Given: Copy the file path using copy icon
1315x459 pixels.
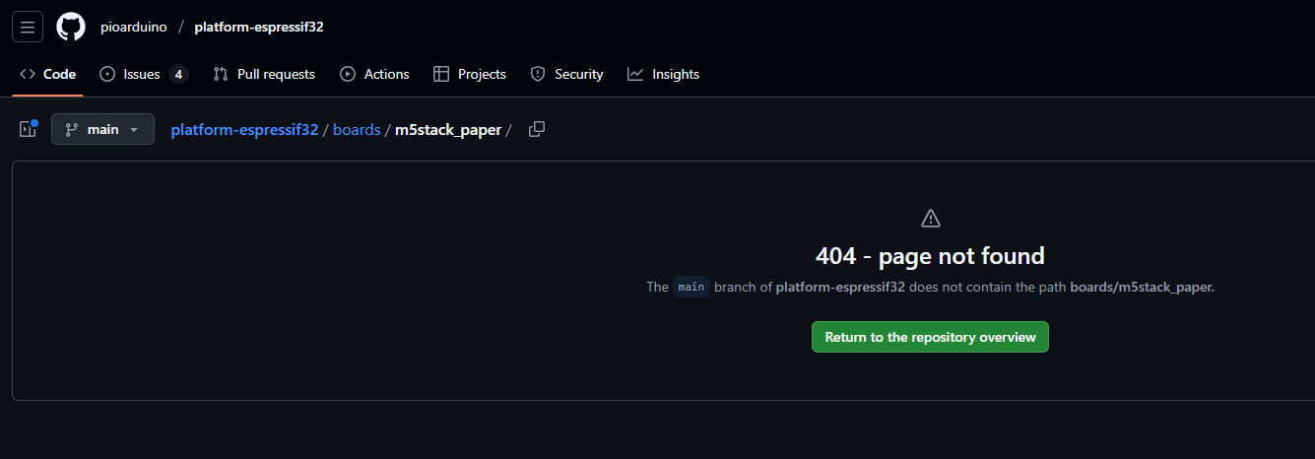Looking at the screenshot, I should point(537,129).
